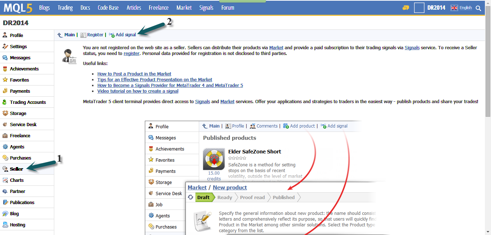The image size is (491, 235).
Task: Open sidebar Freelance via the briefcase icon
Action: 5,135
